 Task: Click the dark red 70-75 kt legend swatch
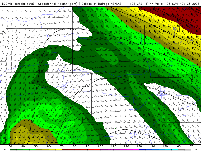65,150
